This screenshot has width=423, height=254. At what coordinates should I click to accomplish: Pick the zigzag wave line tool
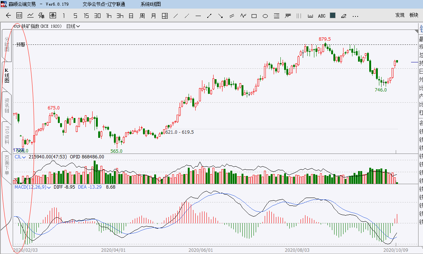tap(243, 16)
